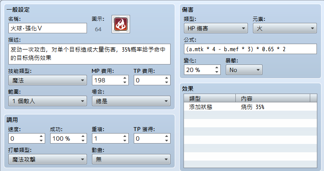
Task: Open the 打擊類型 dropdown showing 魔法攻擊
Action: 48,159
